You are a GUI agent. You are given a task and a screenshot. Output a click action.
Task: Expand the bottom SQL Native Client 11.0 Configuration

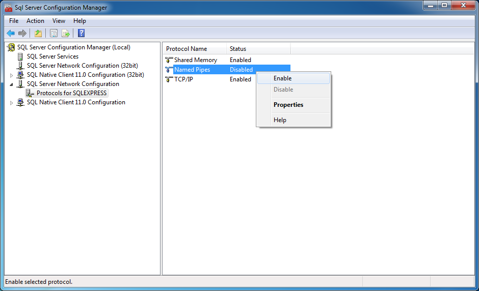(x=12, y=103)
